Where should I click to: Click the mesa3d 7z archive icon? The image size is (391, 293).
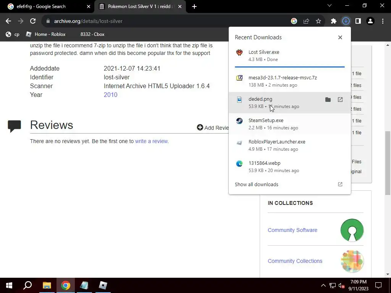tap(239, 78)
